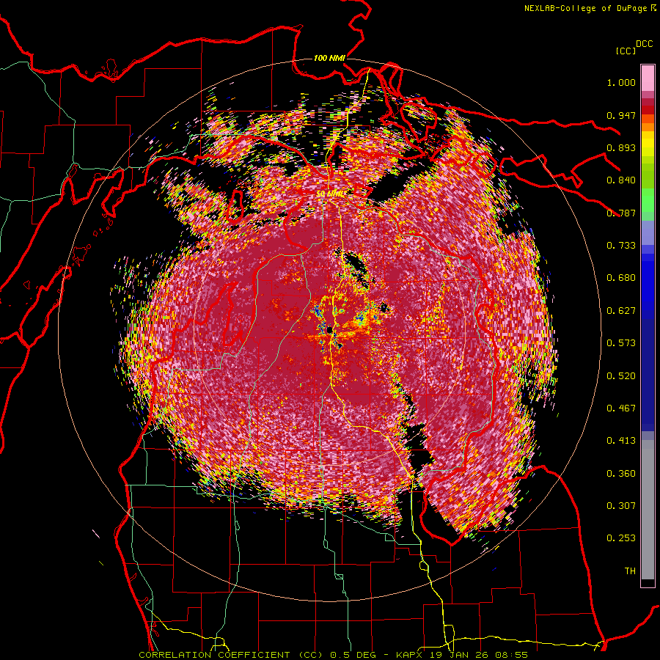The height and width of the screenshot is (660, 660).
Task: Click the 0.360 scale value
Action: pos(621,474)
